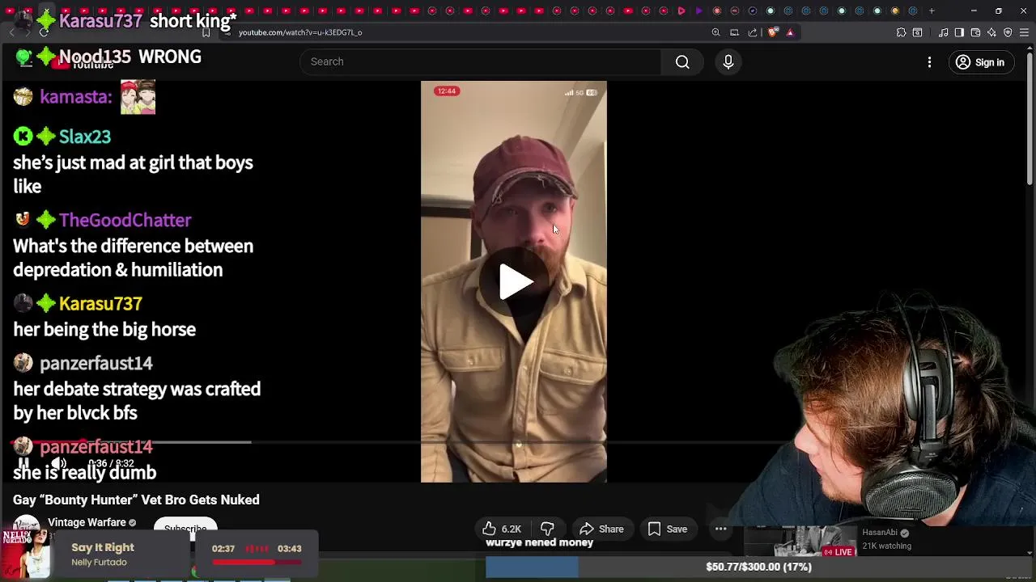
Task: Click the cast/install screen icon in address bar
Action: click(734, 32)
